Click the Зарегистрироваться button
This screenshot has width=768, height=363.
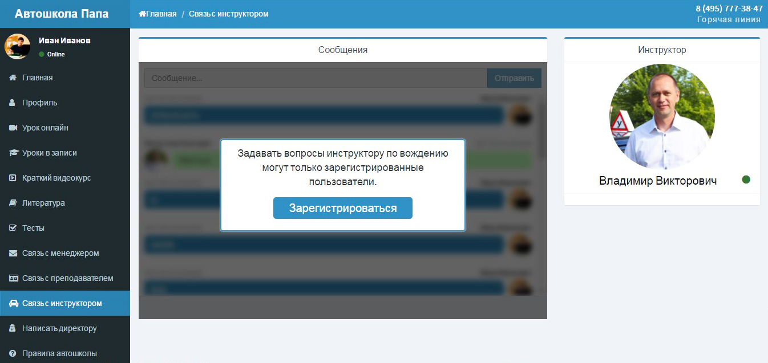[x=343, y=208]
